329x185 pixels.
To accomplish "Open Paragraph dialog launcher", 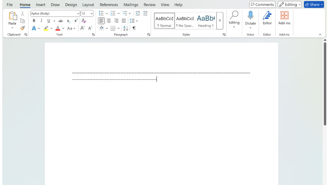I will [x=148, y=35].
